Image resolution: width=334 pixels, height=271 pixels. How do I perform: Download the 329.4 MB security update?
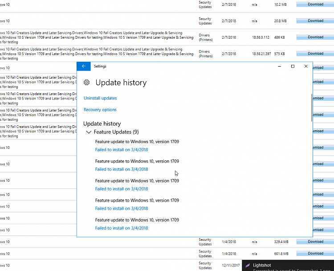315,242
